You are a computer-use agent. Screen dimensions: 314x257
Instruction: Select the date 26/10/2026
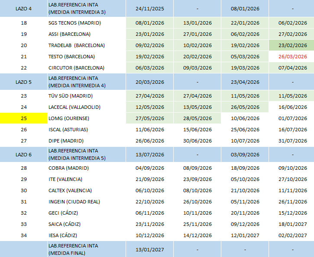197,202
